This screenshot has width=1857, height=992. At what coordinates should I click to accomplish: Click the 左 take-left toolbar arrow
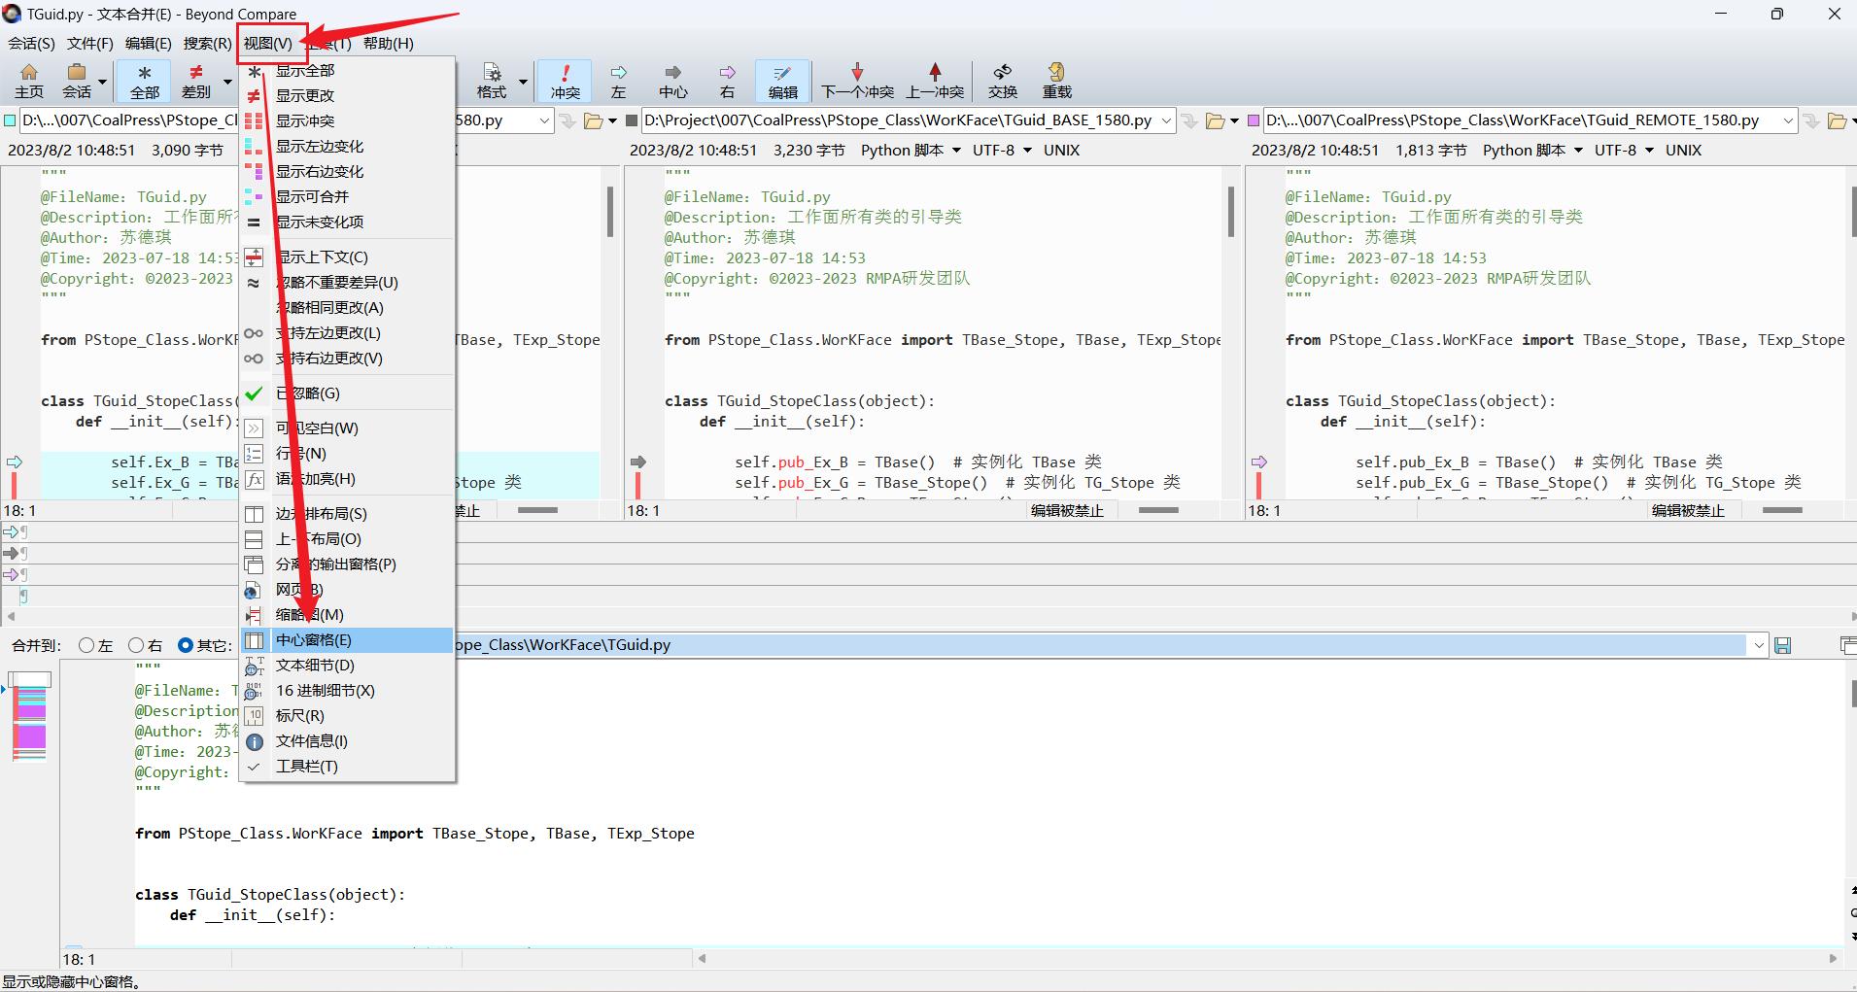click(x=619, y=81)
